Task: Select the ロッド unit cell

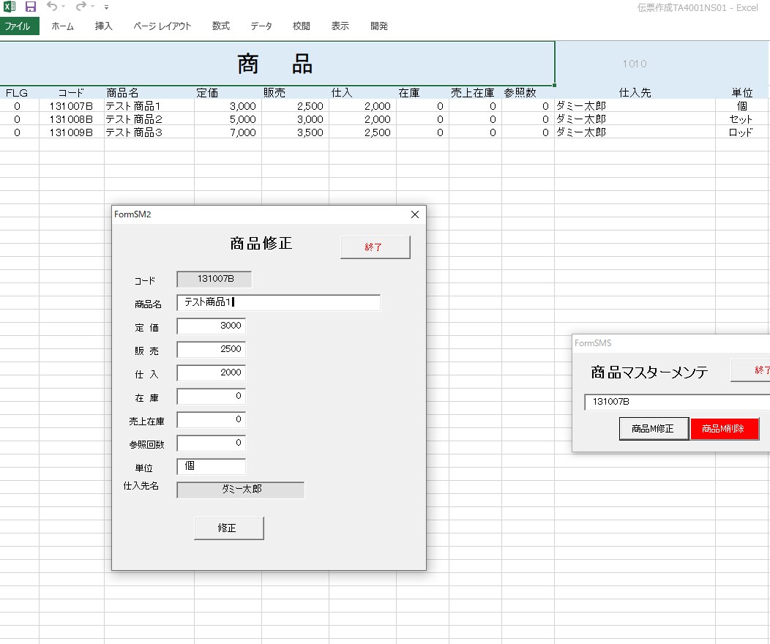Action: tap(742, 132)
